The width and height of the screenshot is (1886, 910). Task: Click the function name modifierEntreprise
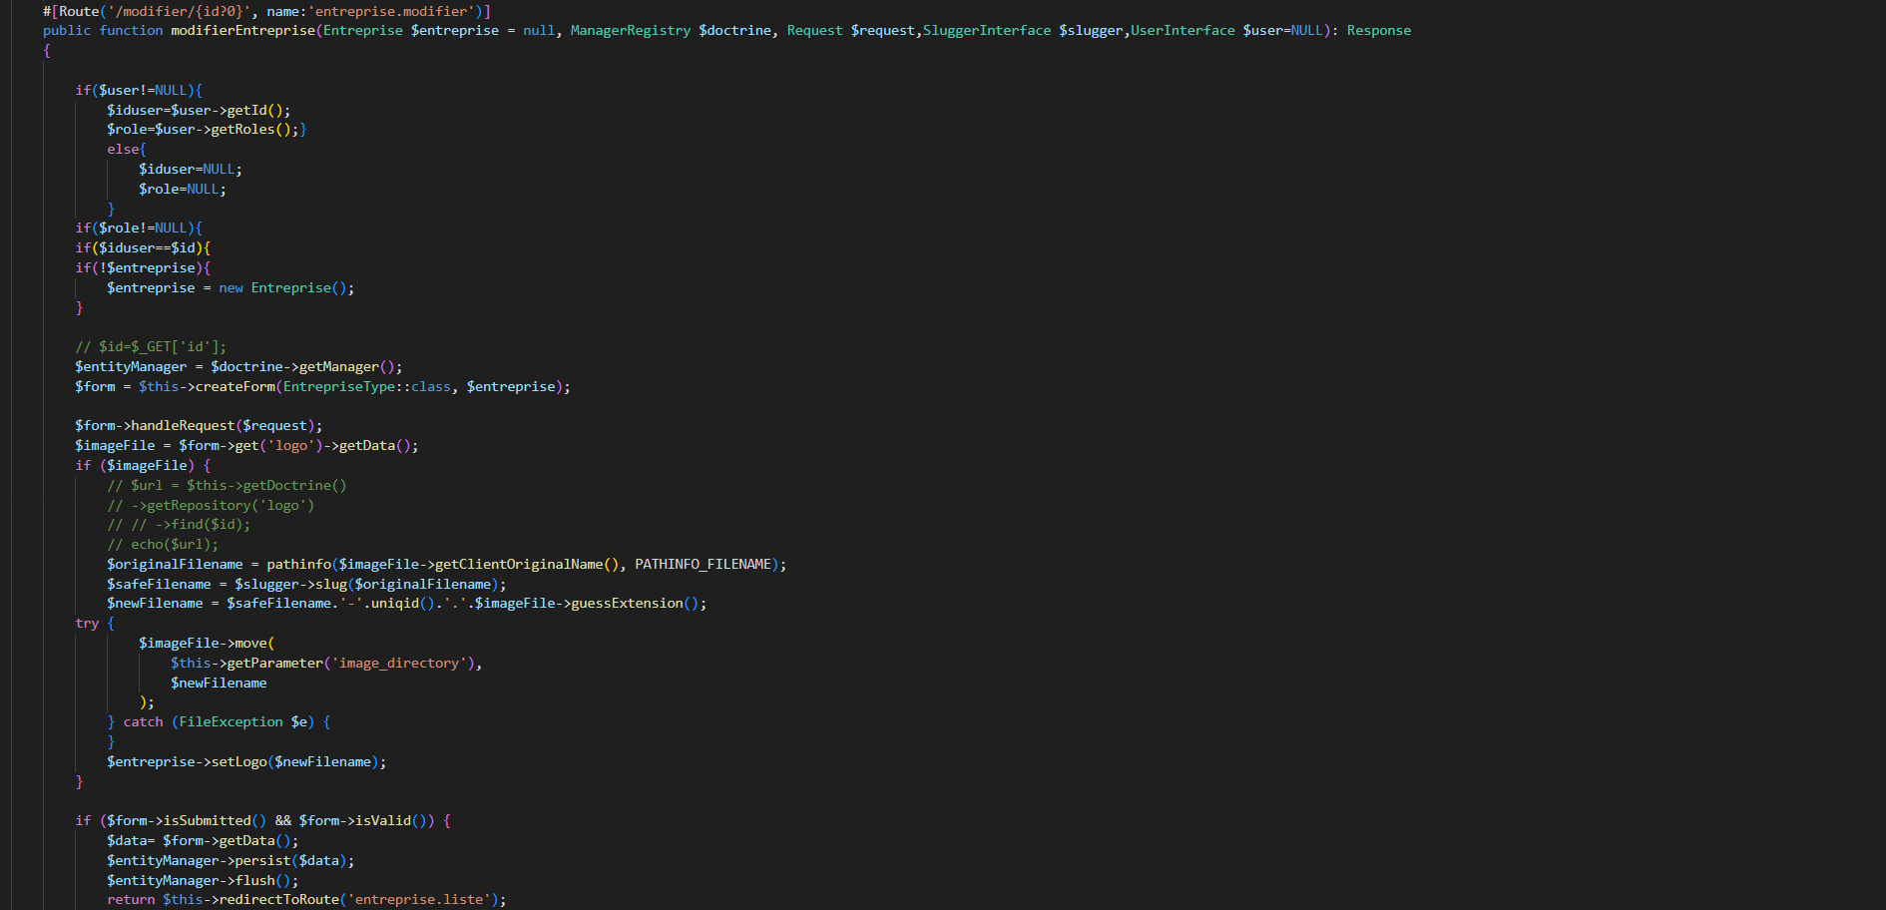click(x=242, y=31)
